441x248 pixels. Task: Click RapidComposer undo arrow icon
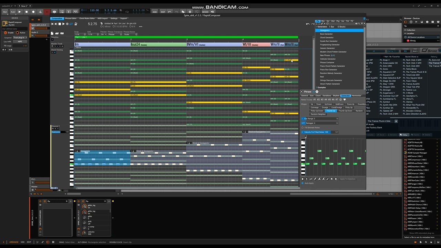click(308, 24)
